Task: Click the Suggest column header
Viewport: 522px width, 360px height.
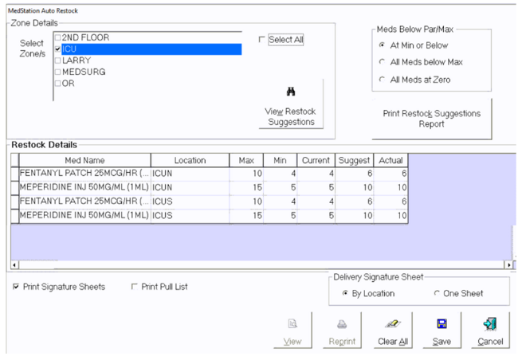Action: point(354,160)
